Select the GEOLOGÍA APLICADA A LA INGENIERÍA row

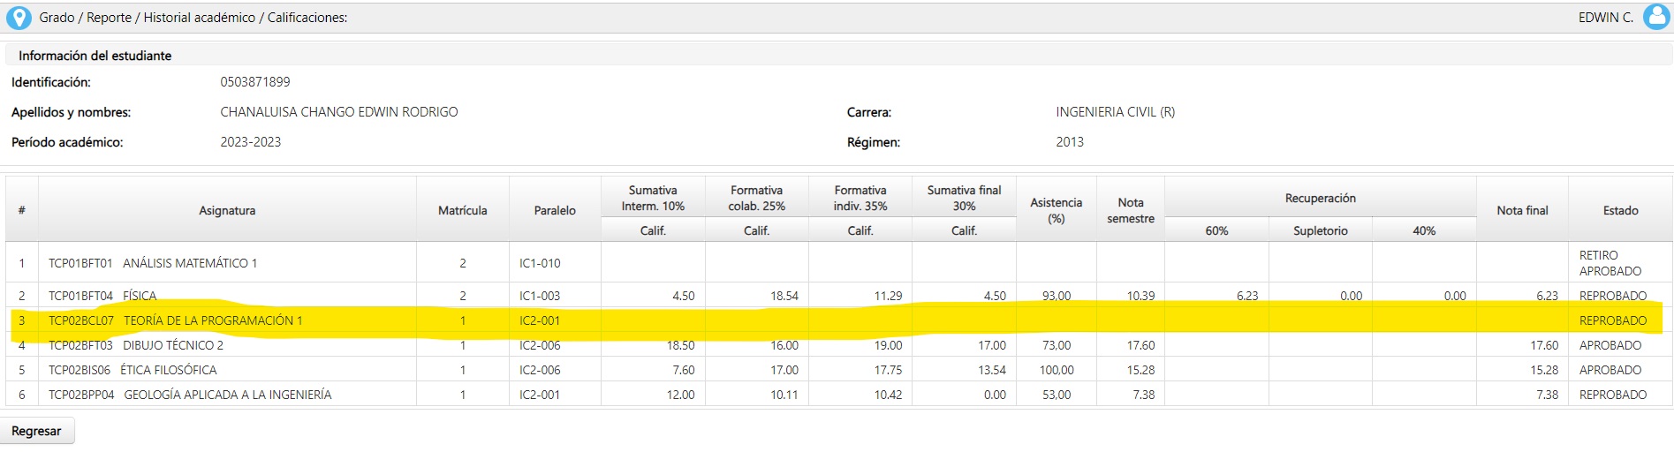(x=839, y=395)
